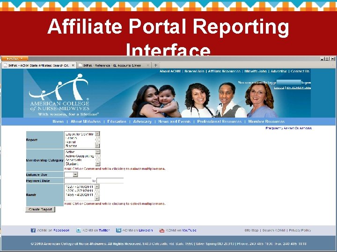
Task: Select Export to CSV file report option
Action: point(79,134)
